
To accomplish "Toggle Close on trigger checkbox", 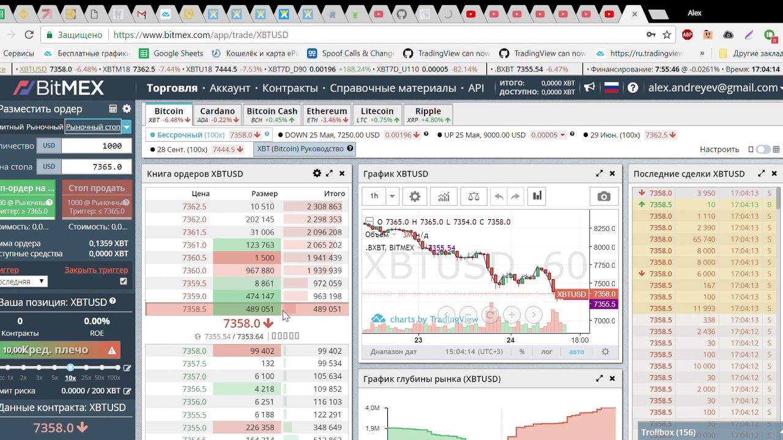I will pyautogui.click(x=124, y=281).
